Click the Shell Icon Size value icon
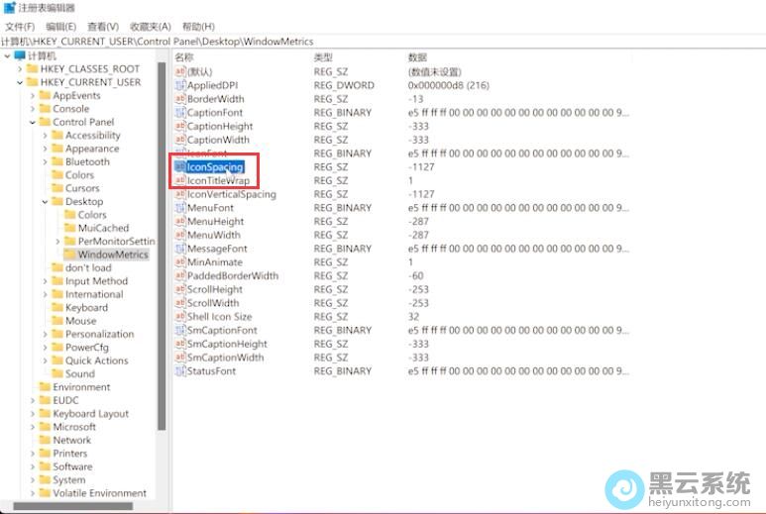This screenshot has width=766, height=514. point(180,316)
